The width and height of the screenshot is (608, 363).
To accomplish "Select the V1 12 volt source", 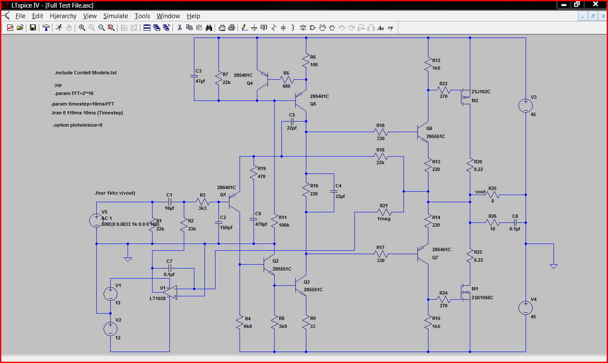I will 111,294.
